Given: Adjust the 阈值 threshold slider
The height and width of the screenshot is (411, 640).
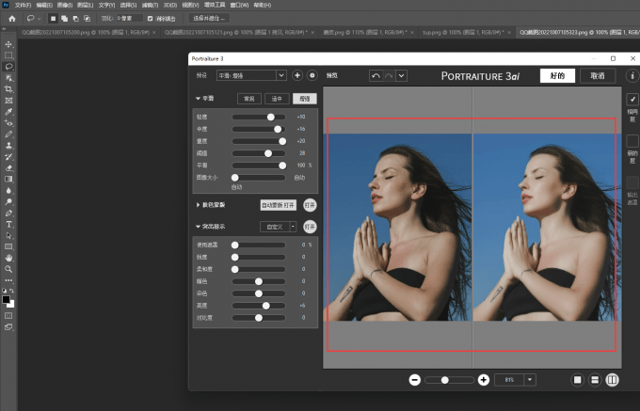Looking at the screenshot, I should 268,152.
